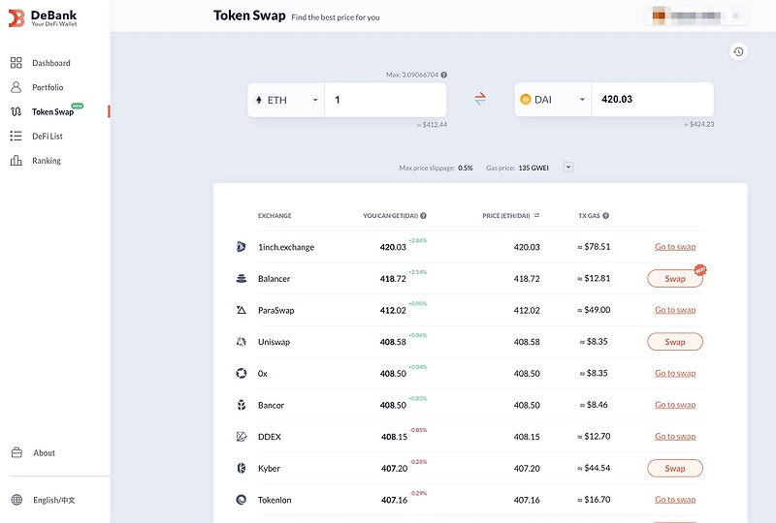The image size is (776, 523).
Task: Click the account address in header
Action: pyautogui.click(x=695, y=15)
